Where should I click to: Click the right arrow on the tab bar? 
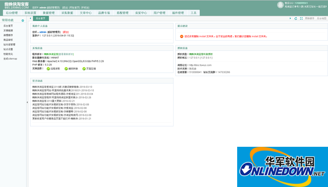pyautogui.click(x=290, y=18)
